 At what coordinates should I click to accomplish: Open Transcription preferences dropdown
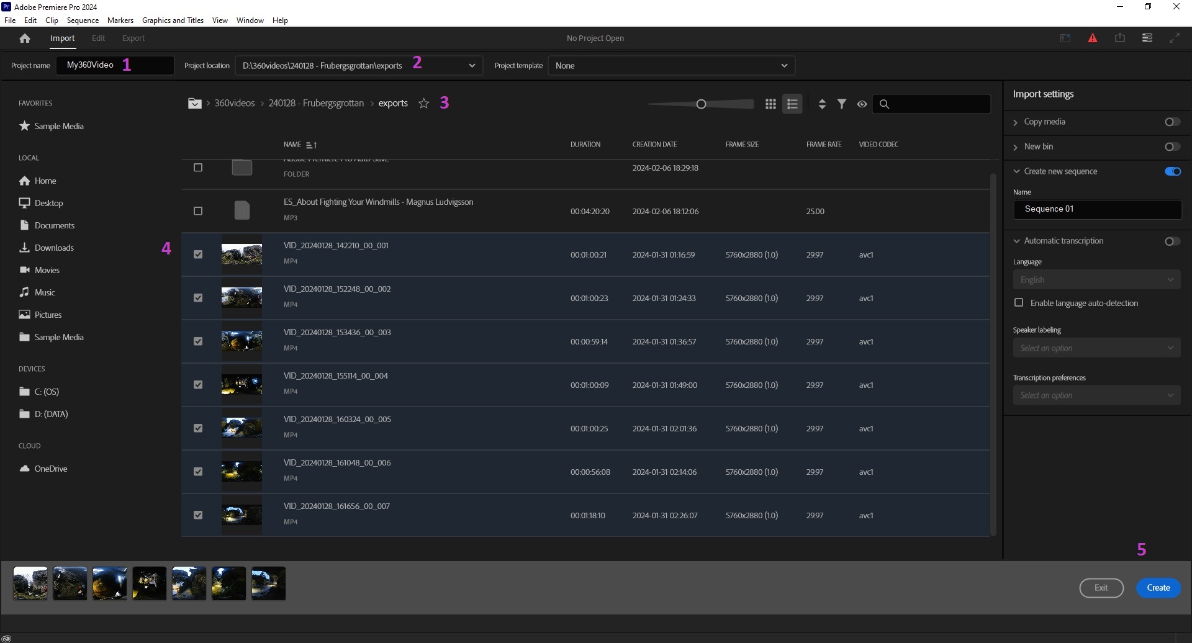point(1097,395)
